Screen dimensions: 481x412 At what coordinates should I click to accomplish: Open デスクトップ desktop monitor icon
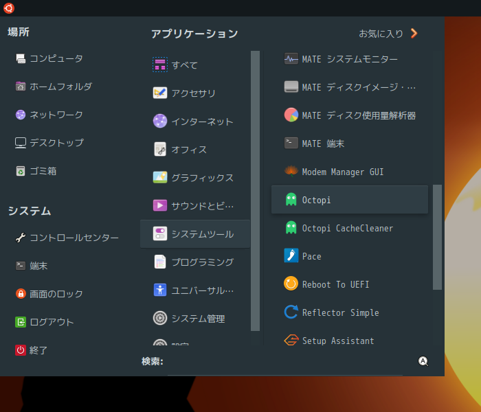click(x=21, y=143)
